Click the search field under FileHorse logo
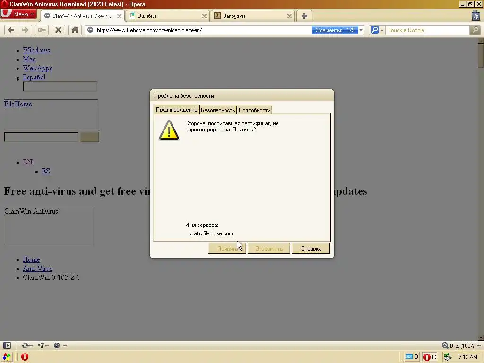The image size is (484, 363). (x=41, y=137)
